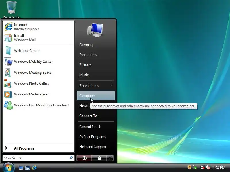Open Windows Mail E-mail icon
The height and width of the screenshot is (172, 230).
8,38
